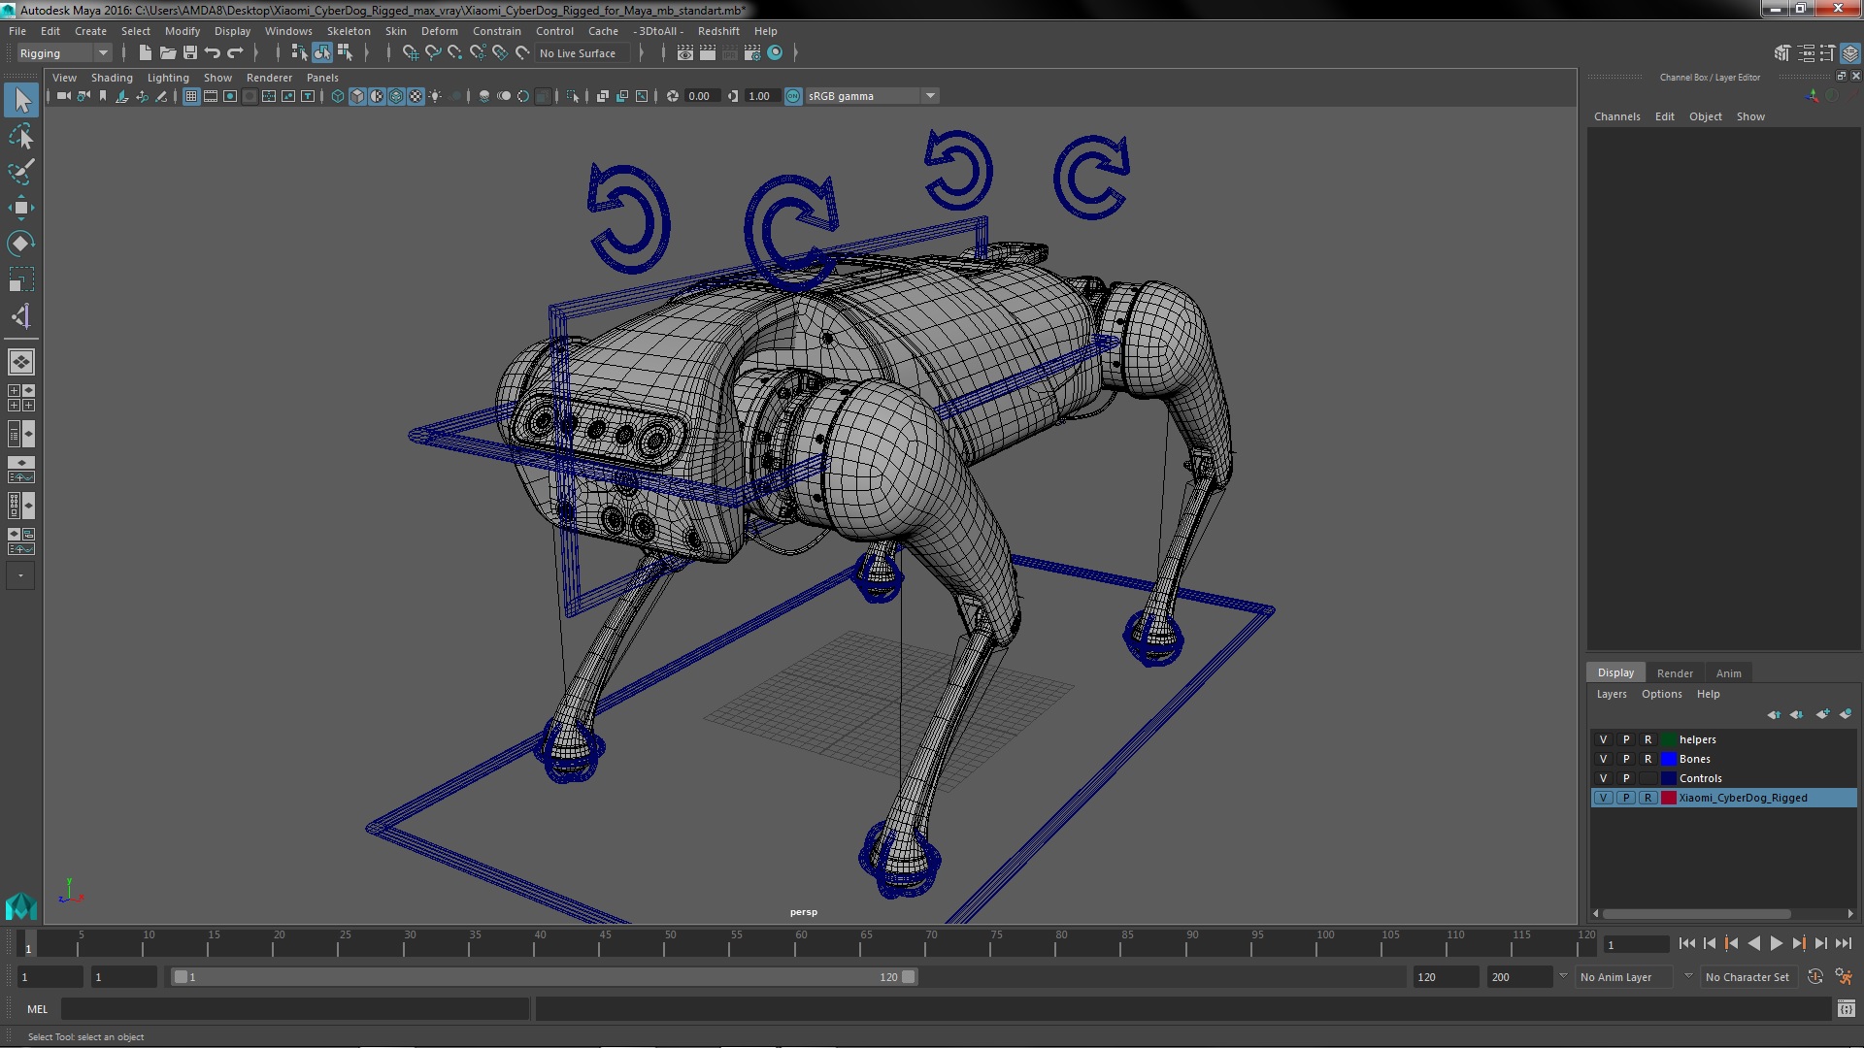1864x1048 pixels.
Task: Click the current frame field beside timeline
Action: pyautogui.click(x=1635, y=945)
